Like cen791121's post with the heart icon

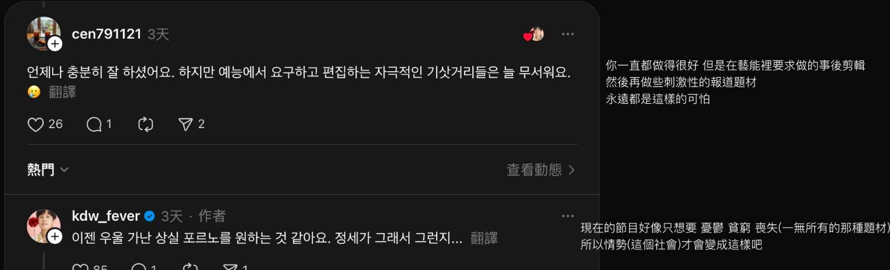pos(36,124)
